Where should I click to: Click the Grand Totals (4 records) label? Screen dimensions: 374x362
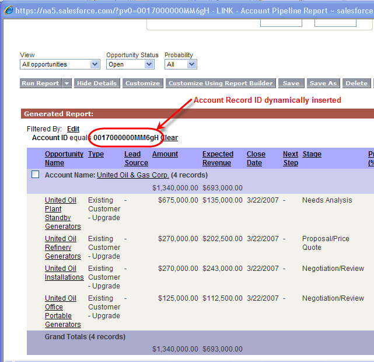click(x=85, y=337)
